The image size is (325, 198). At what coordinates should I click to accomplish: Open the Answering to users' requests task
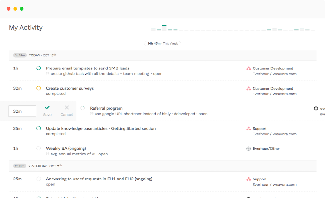pyautogui.click(x=99, y=179)
